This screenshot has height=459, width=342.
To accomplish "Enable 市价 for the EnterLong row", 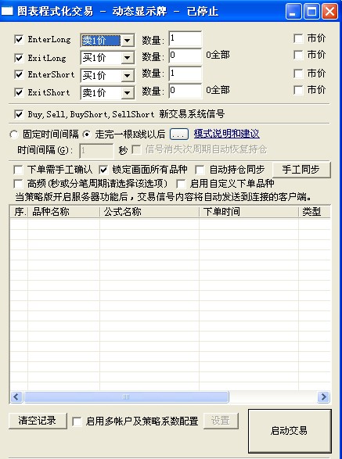I will point(298,38).
